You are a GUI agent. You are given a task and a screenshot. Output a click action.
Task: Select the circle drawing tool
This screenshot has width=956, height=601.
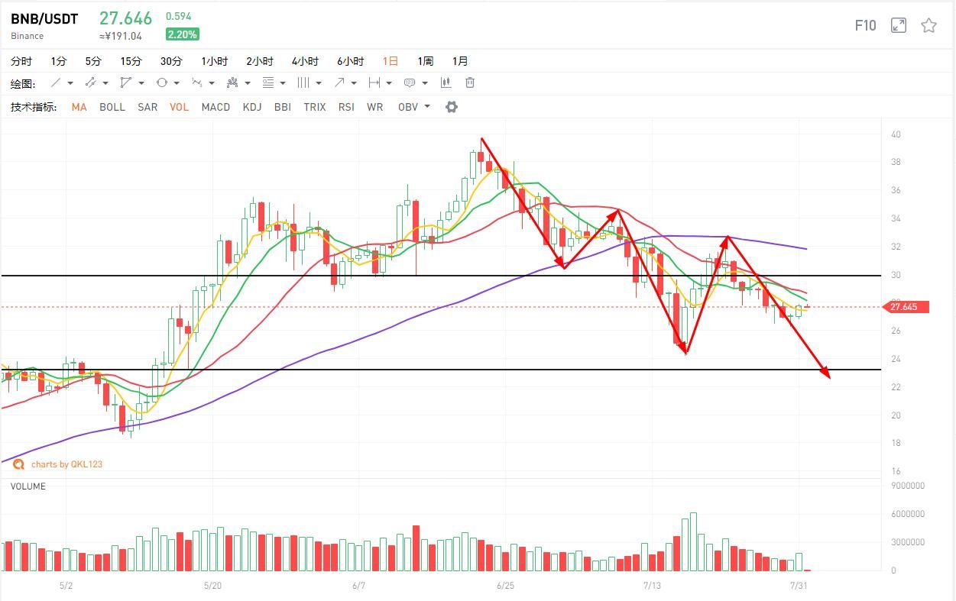click(161, 82)
